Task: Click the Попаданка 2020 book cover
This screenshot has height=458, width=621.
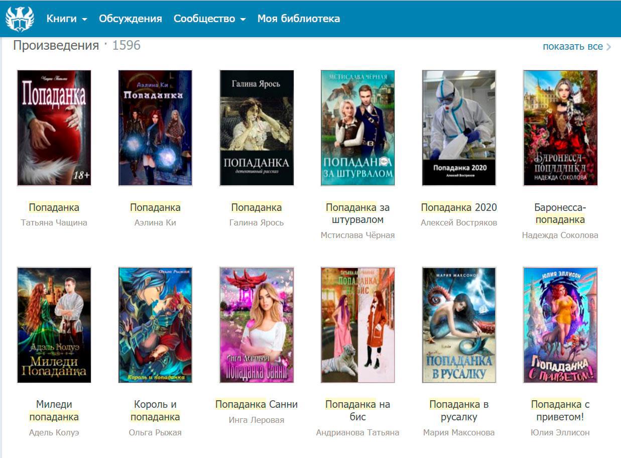Action: (459, 128)
